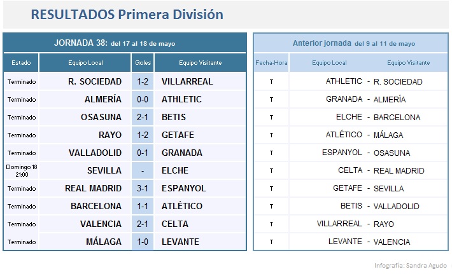Click the Málaga 1-0 Levante score
This screenshot has height=274, width=452.
(143, 242)
